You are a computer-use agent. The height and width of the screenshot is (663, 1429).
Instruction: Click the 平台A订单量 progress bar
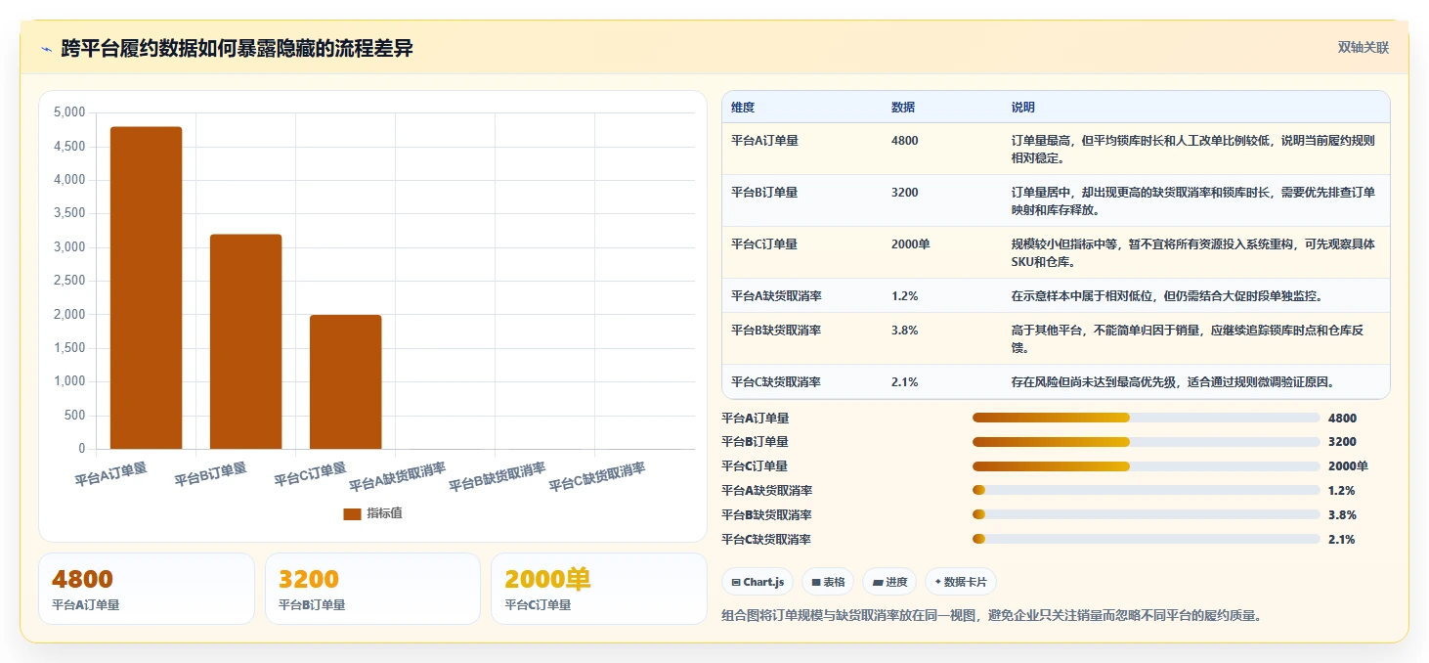coord(1146,418)
